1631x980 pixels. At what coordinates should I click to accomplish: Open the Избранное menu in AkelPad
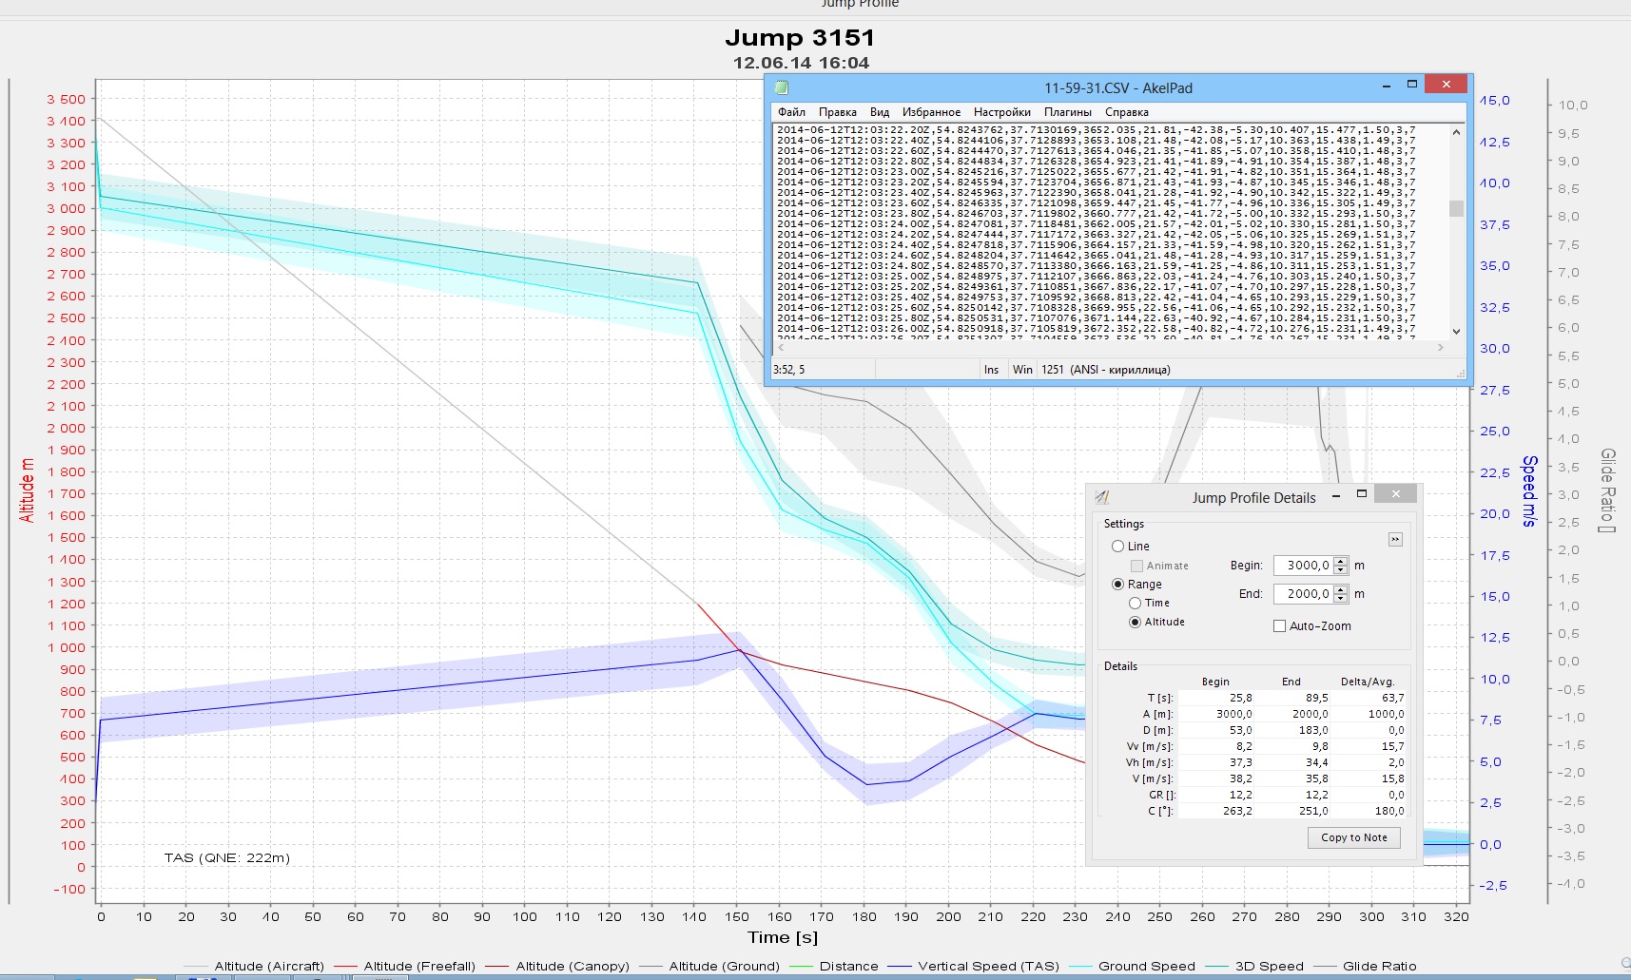[931, 112]
